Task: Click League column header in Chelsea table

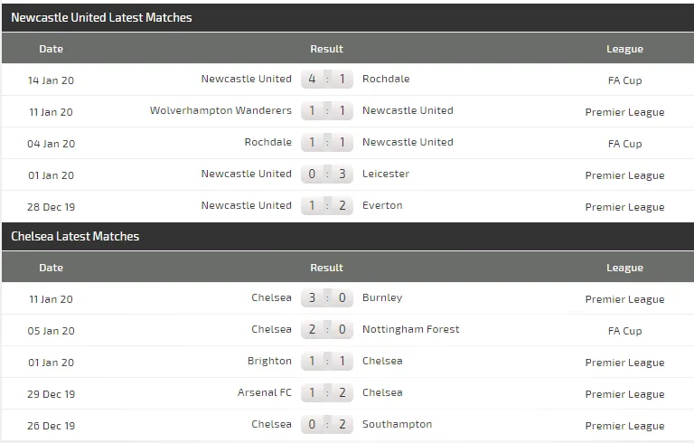Action: click(624, 268)
